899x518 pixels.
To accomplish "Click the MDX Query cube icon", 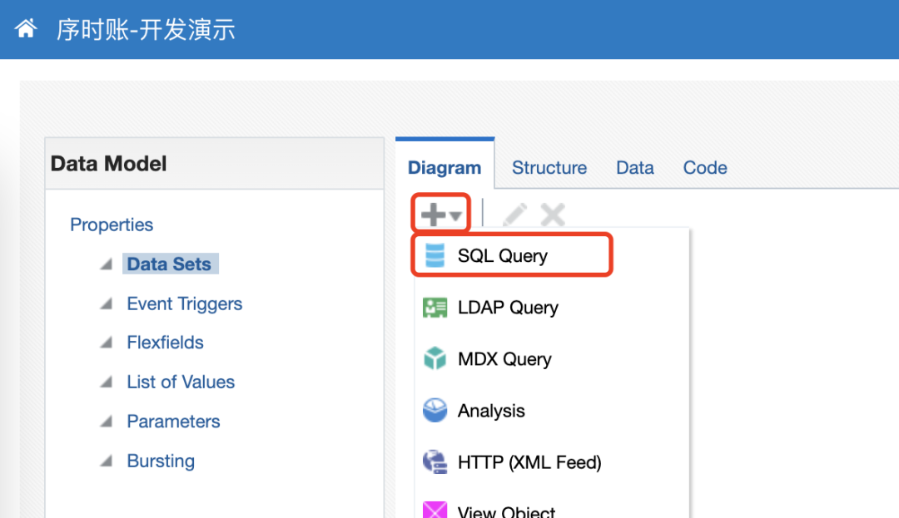I will pyautogui.click(x=435, y=359).
